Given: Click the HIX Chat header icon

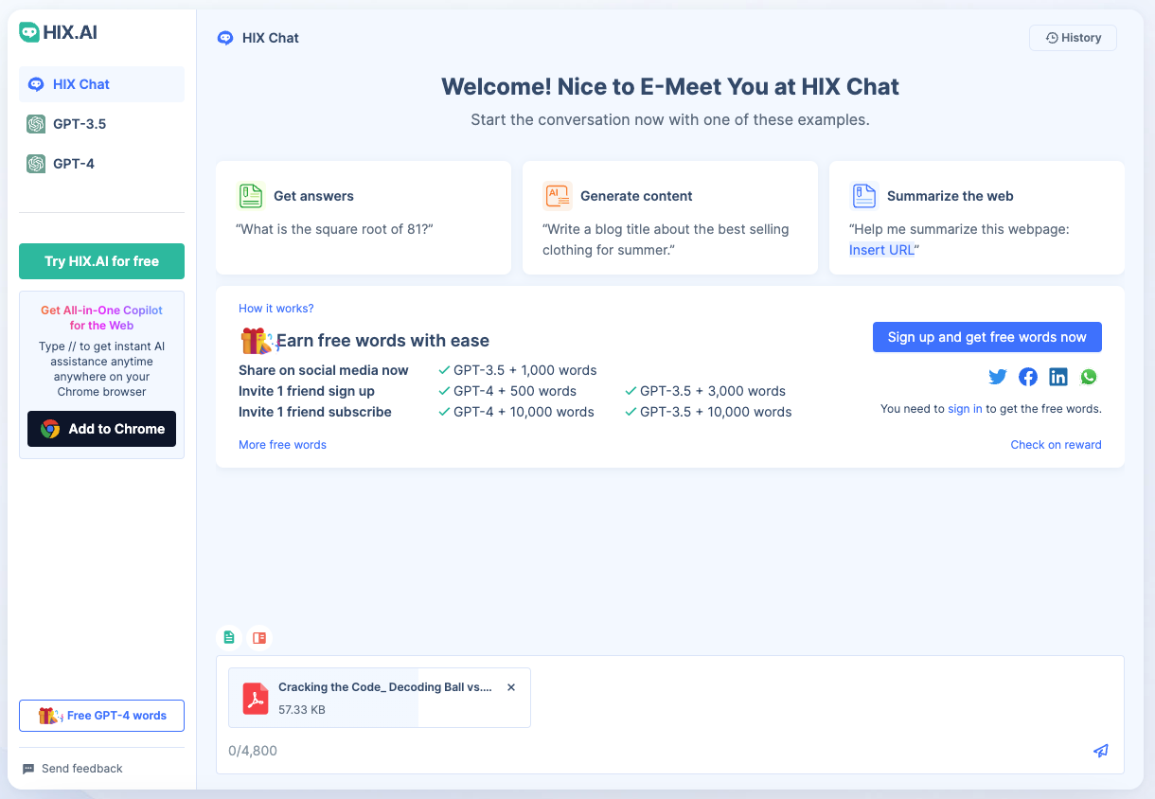Looking at the screenshot, I should (x=225, y=38).
